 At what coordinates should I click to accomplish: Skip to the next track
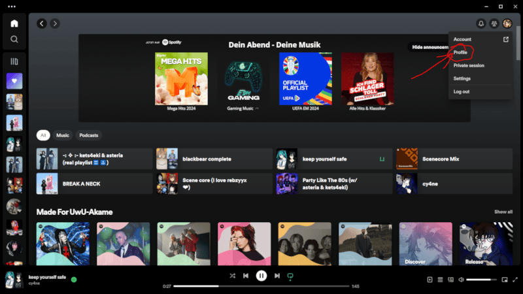(277, 276)
